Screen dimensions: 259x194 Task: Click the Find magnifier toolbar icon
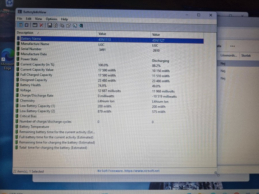click(x=75, y=26)
